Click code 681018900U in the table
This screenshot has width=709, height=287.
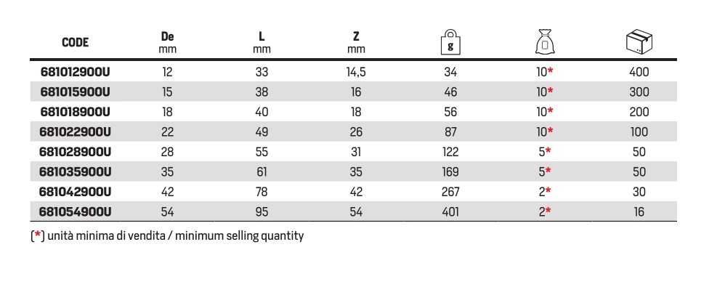(x=76, y=112)
